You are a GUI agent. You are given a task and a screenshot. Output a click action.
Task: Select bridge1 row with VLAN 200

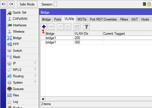[x=96, y=38]
